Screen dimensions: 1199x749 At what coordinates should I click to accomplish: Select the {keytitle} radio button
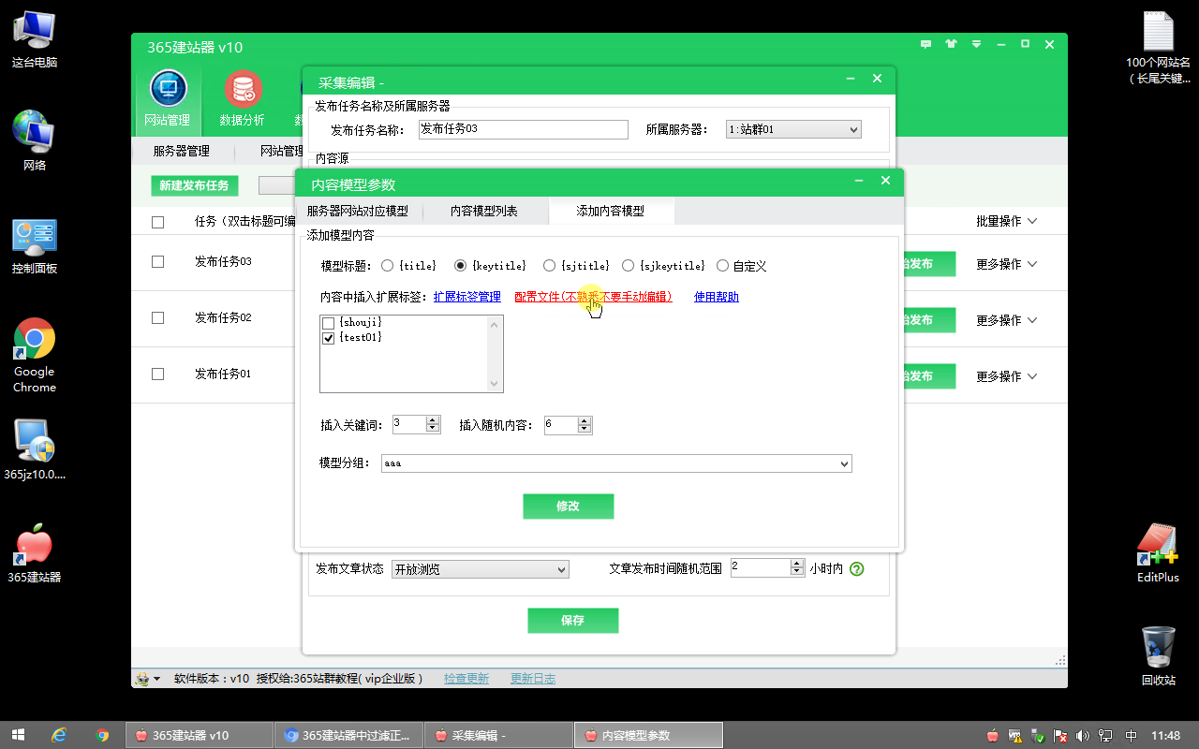pyautogui.click(x=460, y=266)
